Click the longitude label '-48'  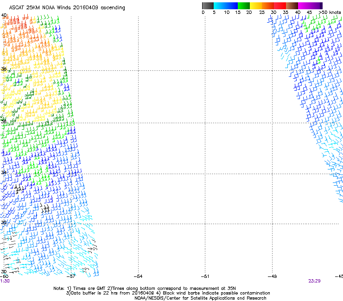pyautogui.click(x=272, y=276)
